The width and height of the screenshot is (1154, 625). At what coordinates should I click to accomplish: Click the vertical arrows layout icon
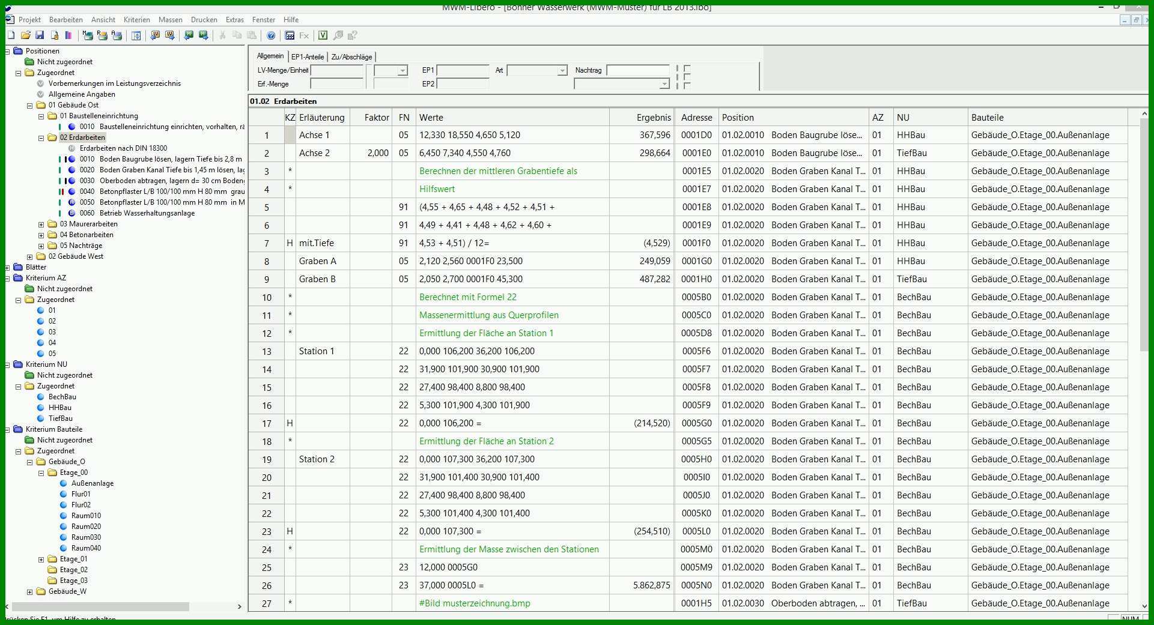point(136,35)
